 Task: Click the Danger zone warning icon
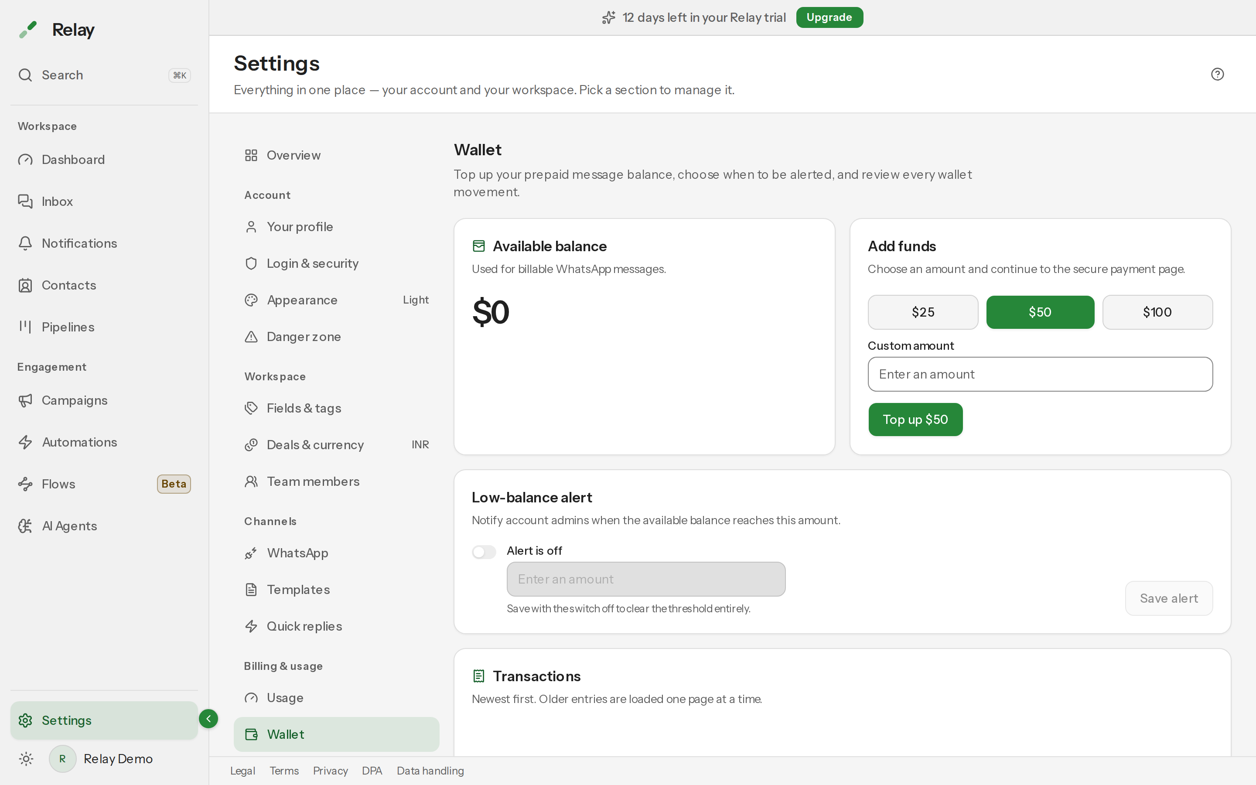pyautogui.click(x=251, y=336)
